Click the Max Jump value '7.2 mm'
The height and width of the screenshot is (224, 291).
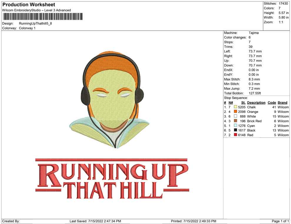254,88
